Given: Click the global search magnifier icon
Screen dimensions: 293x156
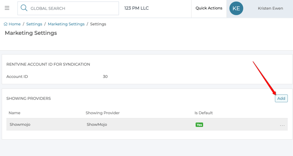Looking at the screenshot, I should 24,8.
